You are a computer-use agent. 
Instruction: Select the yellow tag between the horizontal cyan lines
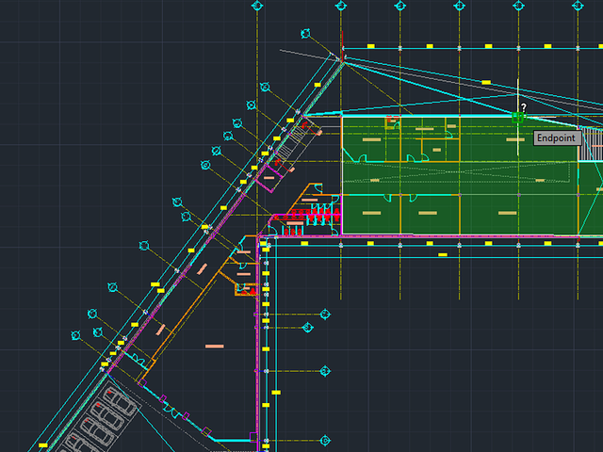(x=443, y=254)
